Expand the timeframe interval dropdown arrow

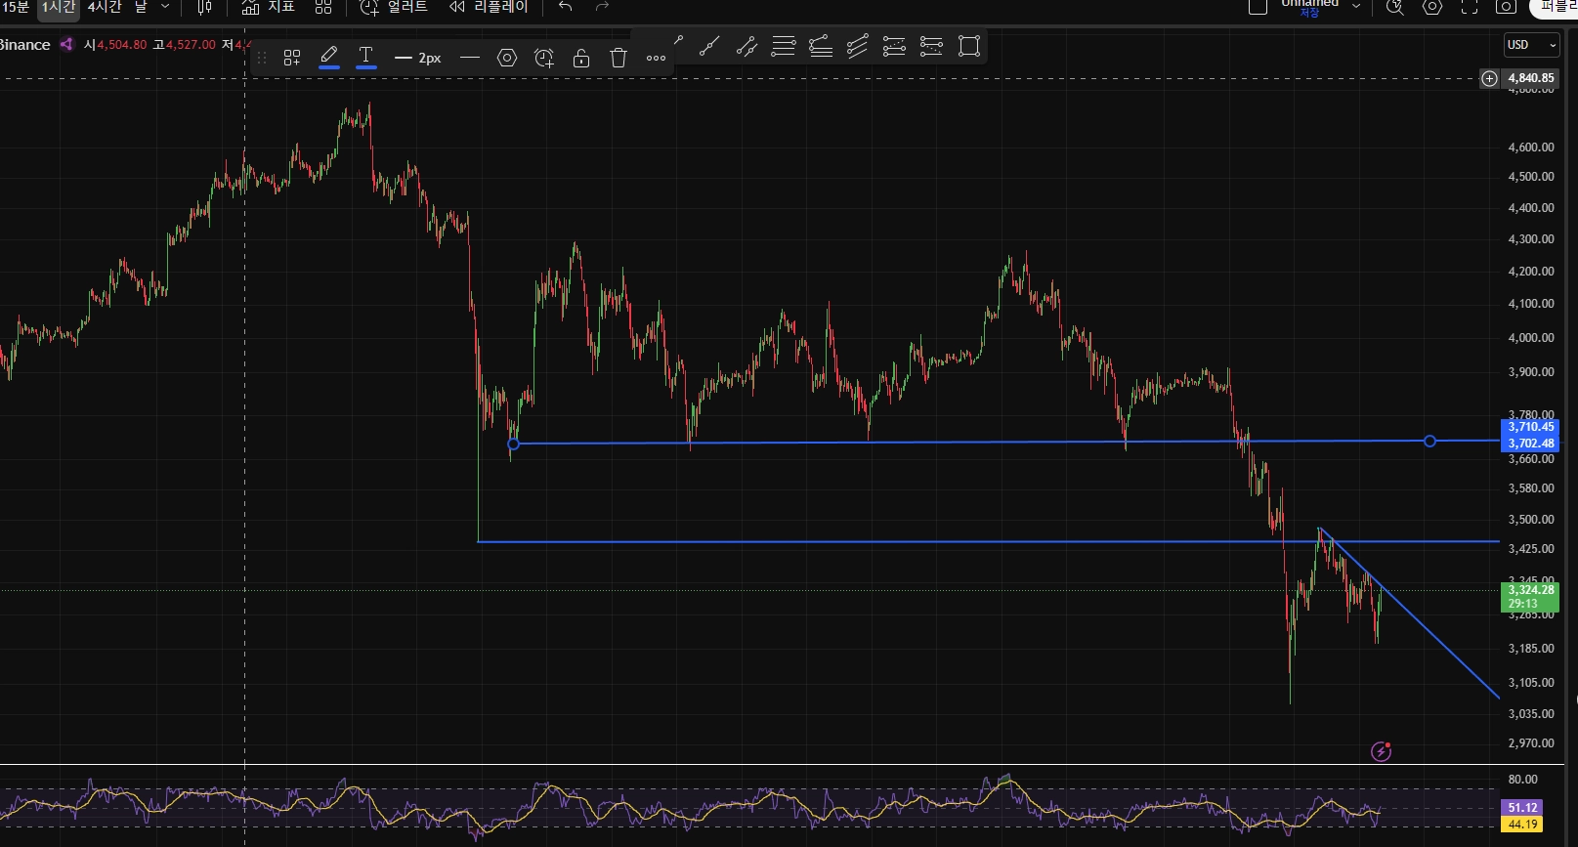point(165,7)
